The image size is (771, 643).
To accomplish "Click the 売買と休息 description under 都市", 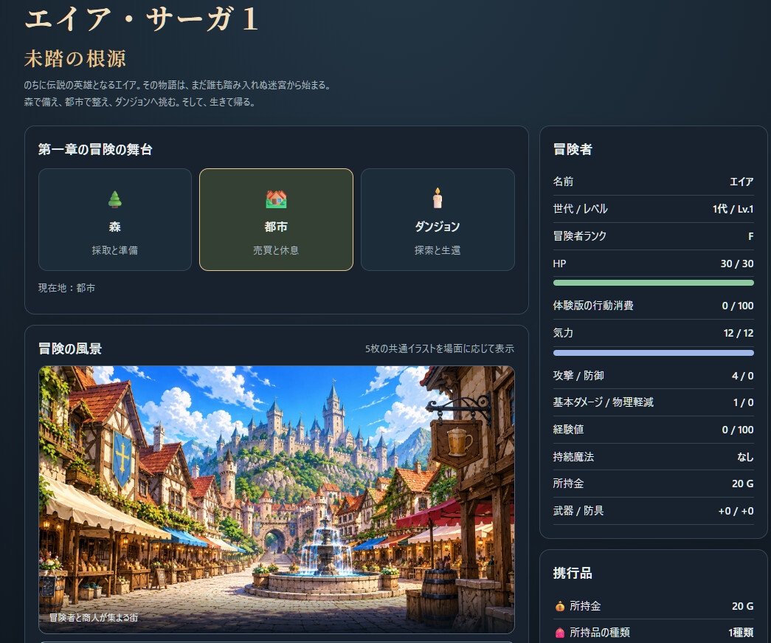I will point(277,250).
